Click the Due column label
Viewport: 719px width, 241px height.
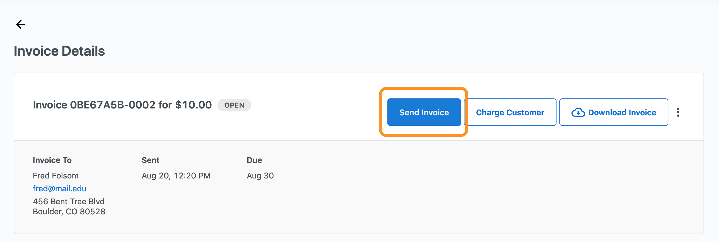(x=254, y=160)
